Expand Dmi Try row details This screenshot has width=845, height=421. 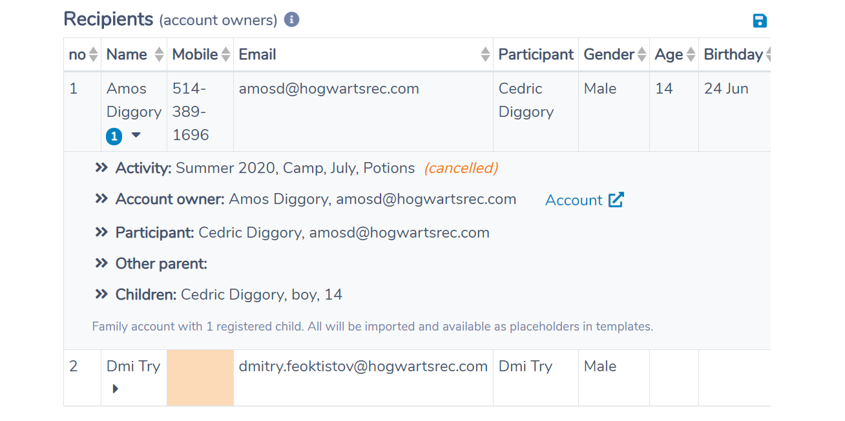[x=116, y=389]
